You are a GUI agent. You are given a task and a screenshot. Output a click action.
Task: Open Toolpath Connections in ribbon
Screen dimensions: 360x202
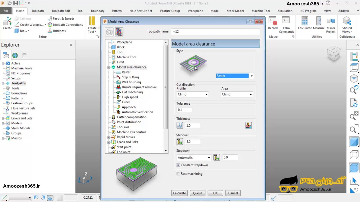(x=65, y=25)
